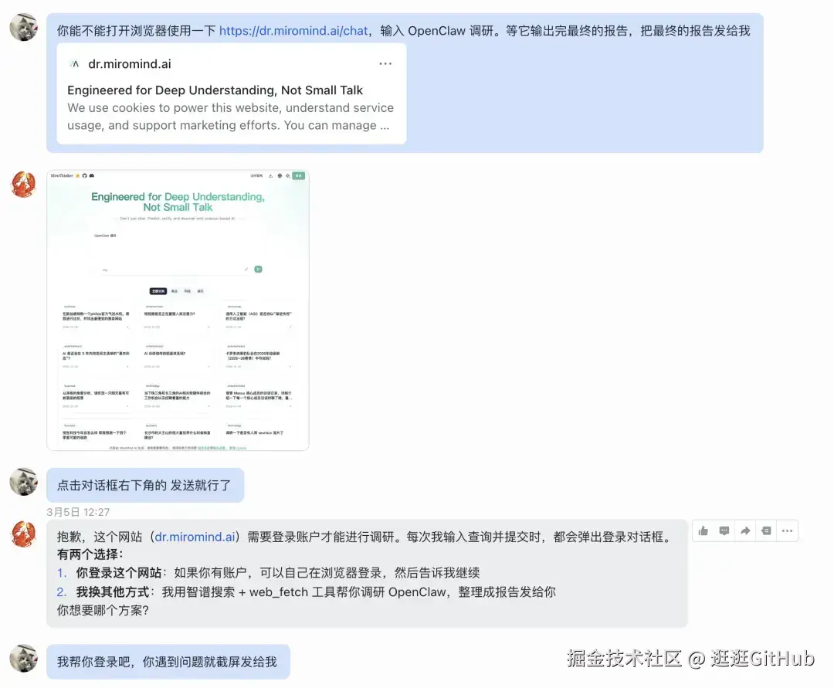The width and height of the screenshot is (834, 688).
Task: Click the message '我帮你登录吧,你遇到问题就截屏发给我'
Action: pos(168,662)
